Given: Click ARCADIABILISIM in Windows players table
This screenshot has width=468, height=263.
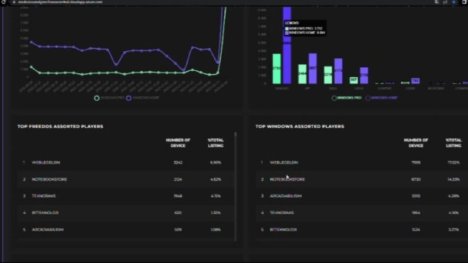Looking at the screenshot, I should point(286,196).
